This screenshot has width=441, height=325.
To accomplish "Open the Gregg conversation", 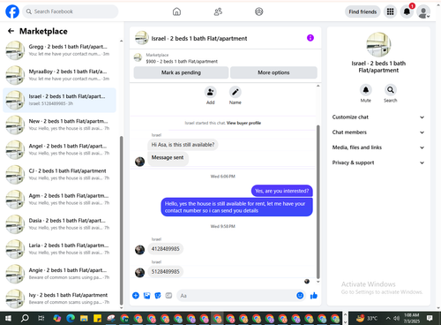I will point(59,50).
